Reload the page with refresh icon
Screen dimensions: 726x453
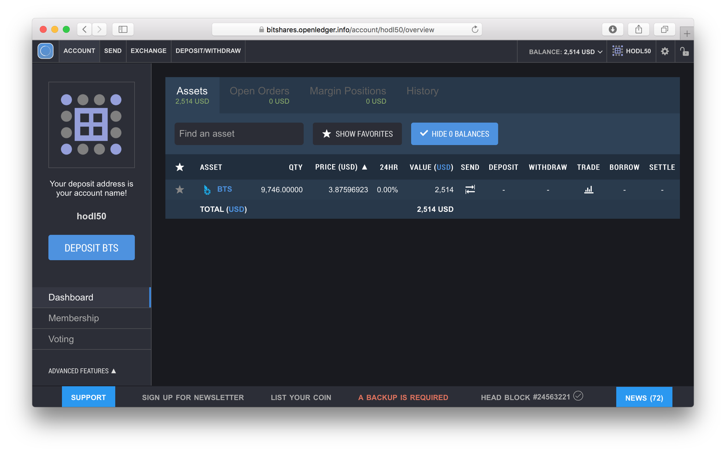[475, 29]
